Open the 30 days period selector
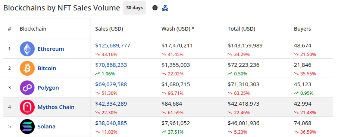The height and width of the screenshot is (137, 338). tap(135, 8)
